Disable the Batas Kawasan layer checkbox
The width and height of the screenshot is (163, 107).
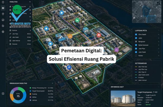[x=136, y=45]
